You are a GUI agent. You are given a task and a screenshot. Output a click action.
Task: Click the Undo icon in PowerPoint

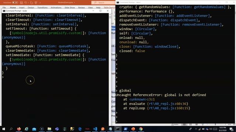[x=25, y=3]
